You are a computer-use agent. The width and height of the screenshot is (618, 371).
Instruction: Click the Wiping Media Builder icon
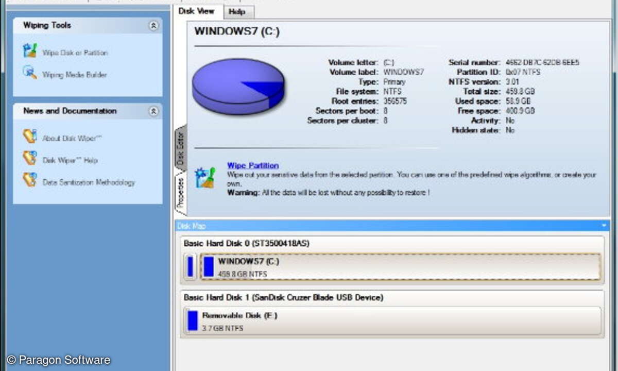(x=30, y=73)
